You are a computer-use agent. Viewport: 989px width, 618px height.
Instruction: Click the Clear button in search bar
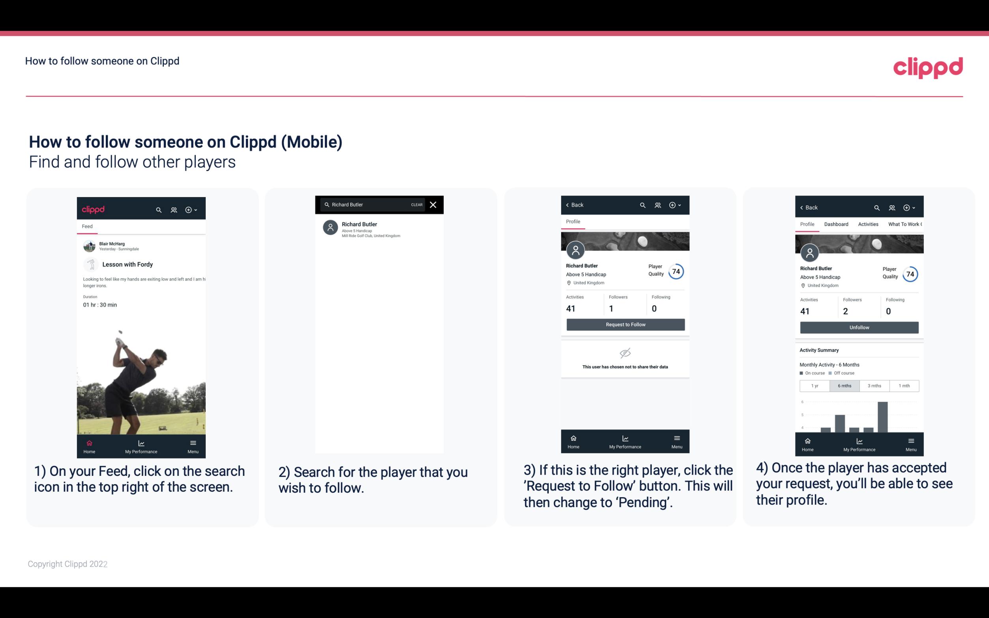[x=416, y=205]
